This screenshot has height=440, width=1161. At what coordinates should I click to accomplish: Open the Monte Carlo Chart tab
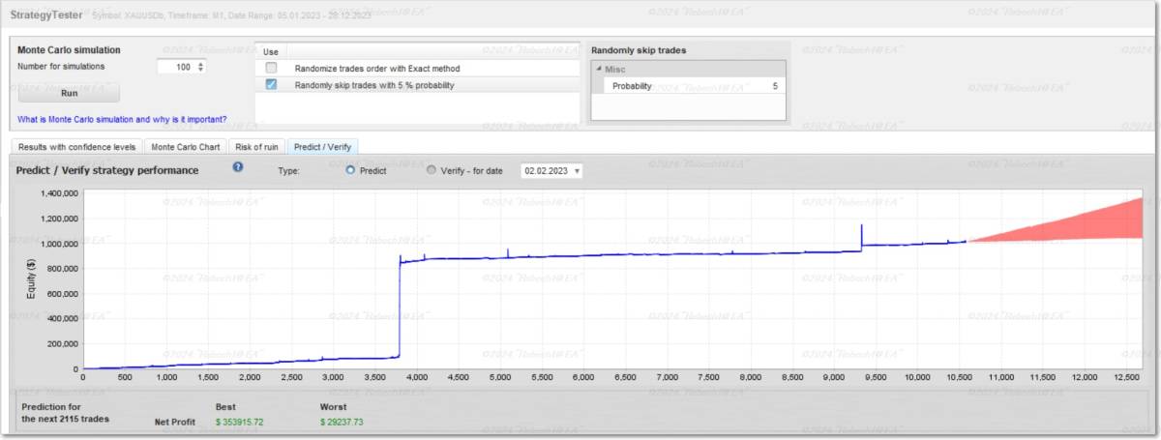pos(185,147)
